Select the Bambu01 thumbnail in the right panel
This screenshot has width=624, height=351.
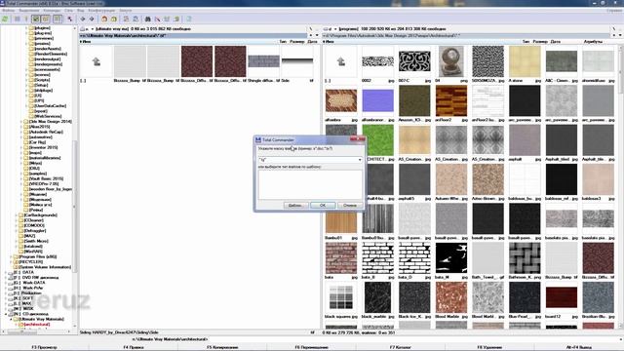point(341,218)
